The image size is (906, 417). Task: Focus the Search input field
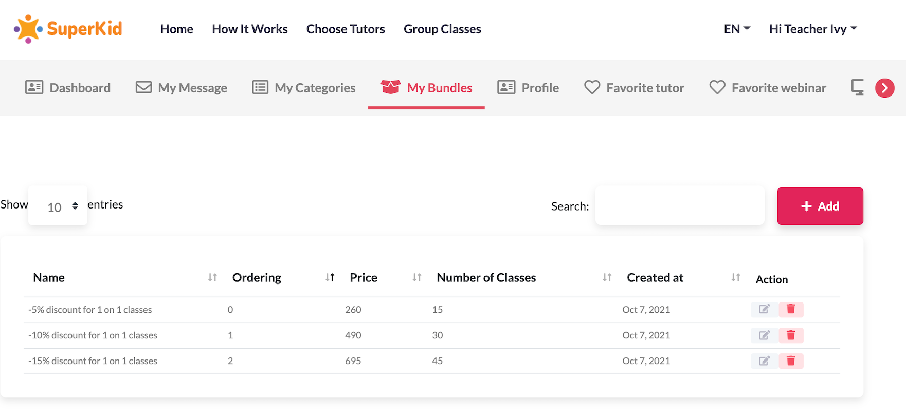click(x=679, y=206)
